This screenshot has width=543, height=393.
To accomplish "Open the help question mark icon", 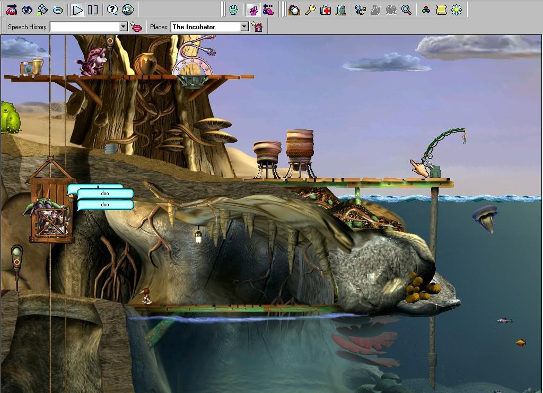I will click(x=112, y=10).
